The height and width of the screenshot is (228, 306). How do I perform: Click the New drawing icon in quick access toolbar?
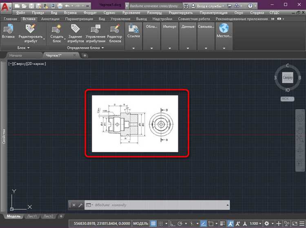coord(17,6)
